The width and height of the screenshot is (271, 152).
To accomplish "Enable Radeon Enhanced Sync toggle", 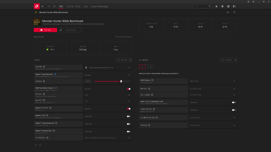I will pos(129,131).
